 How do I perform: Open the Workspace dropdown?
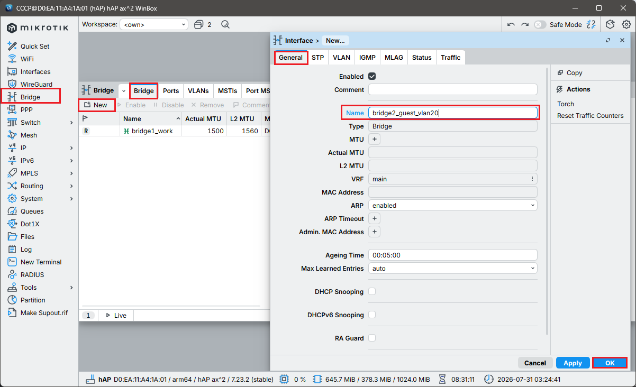coord(154,24)
